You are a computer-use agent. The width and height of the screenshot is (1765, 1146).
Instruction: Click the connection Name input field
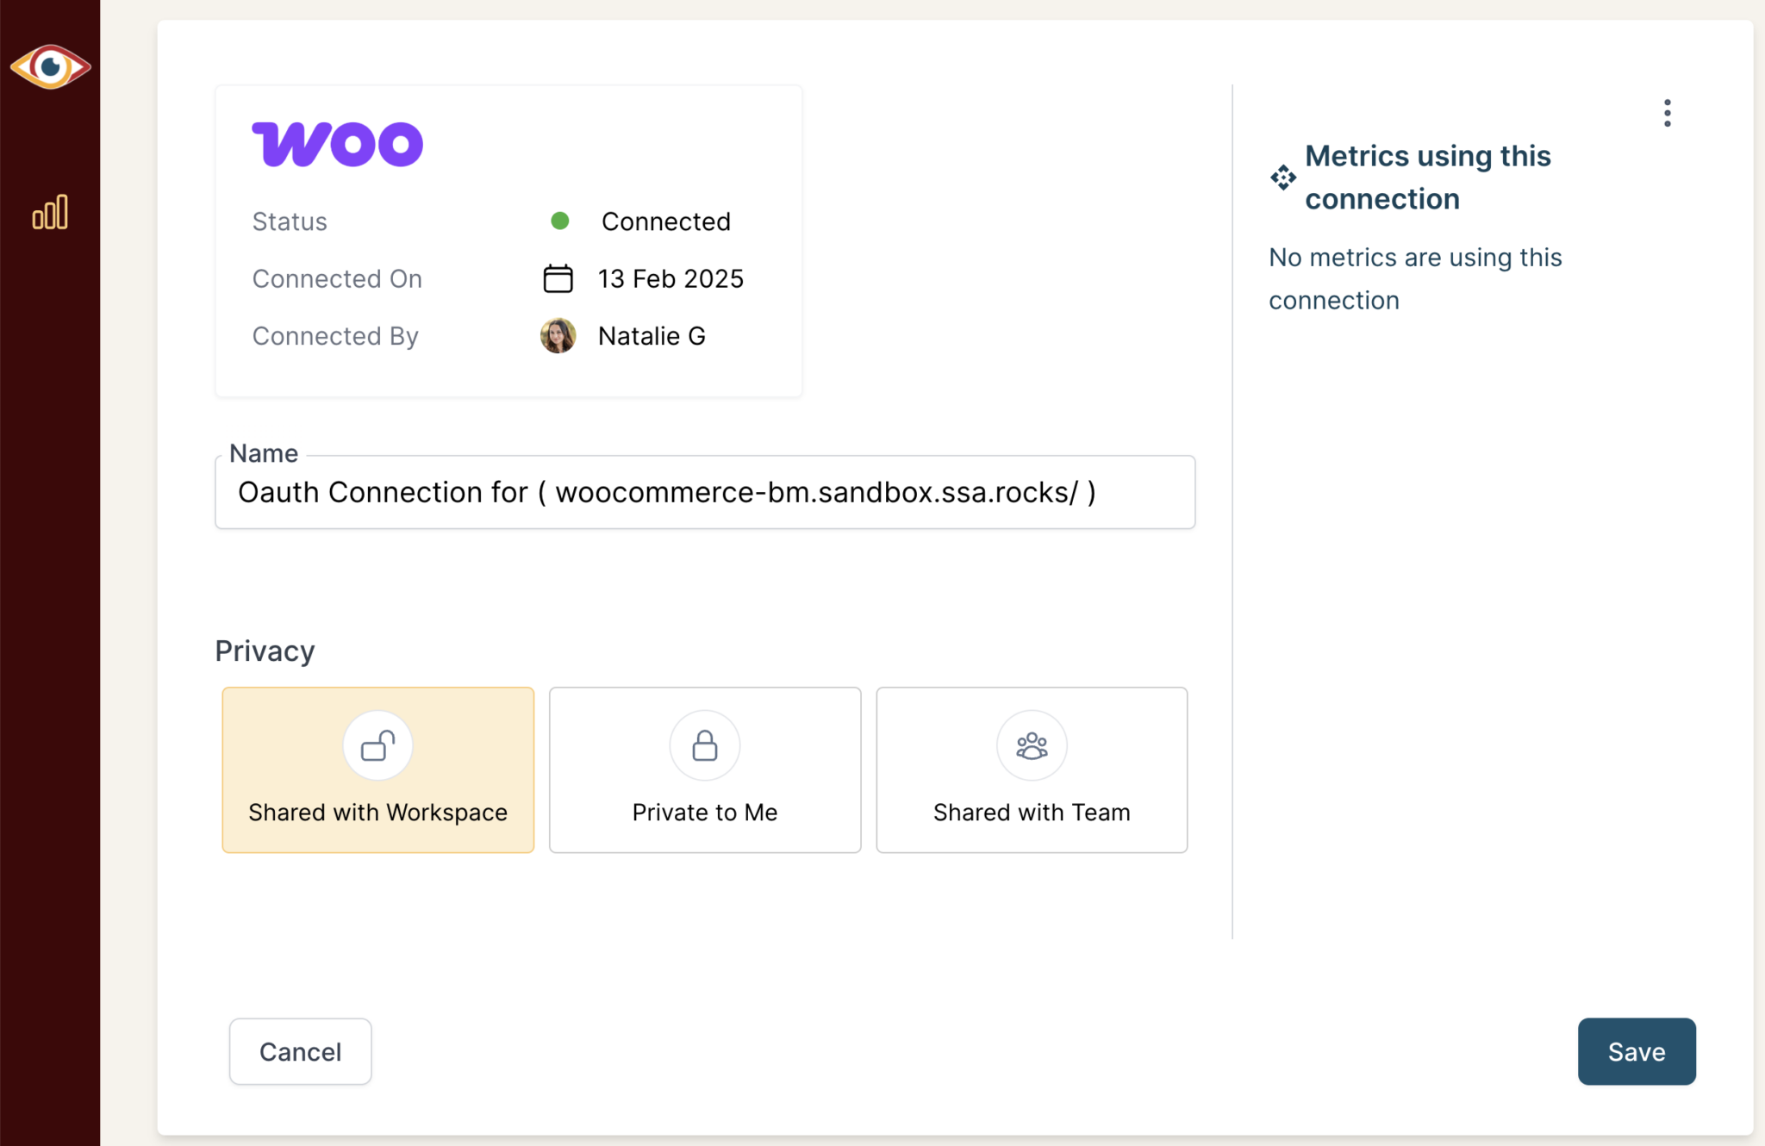click(x=704, y=492)
